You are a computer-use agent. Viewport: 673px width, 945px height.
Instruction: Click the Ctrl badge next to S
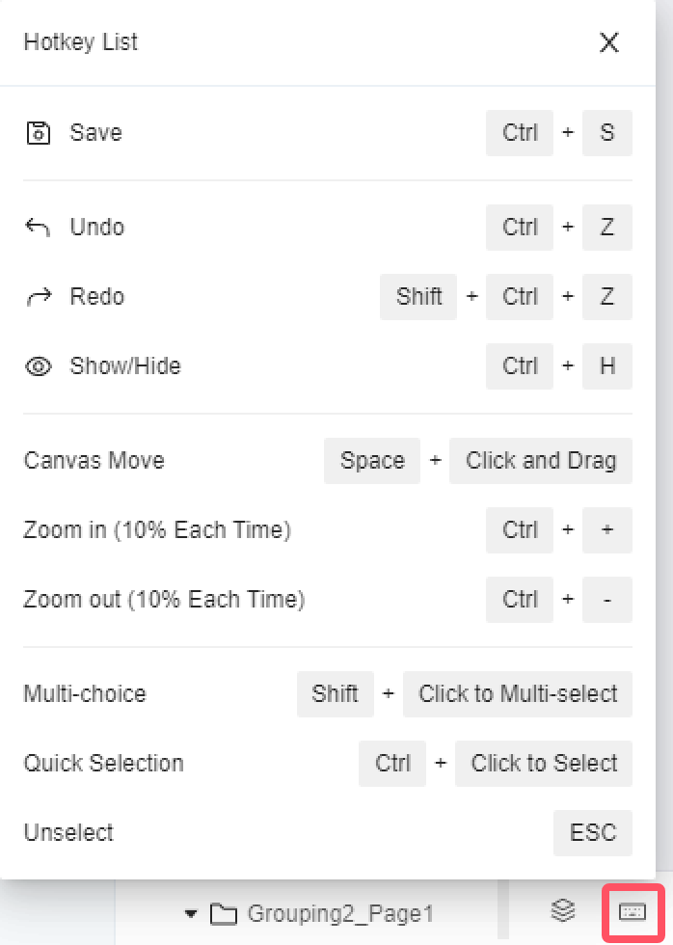point(519,132)
